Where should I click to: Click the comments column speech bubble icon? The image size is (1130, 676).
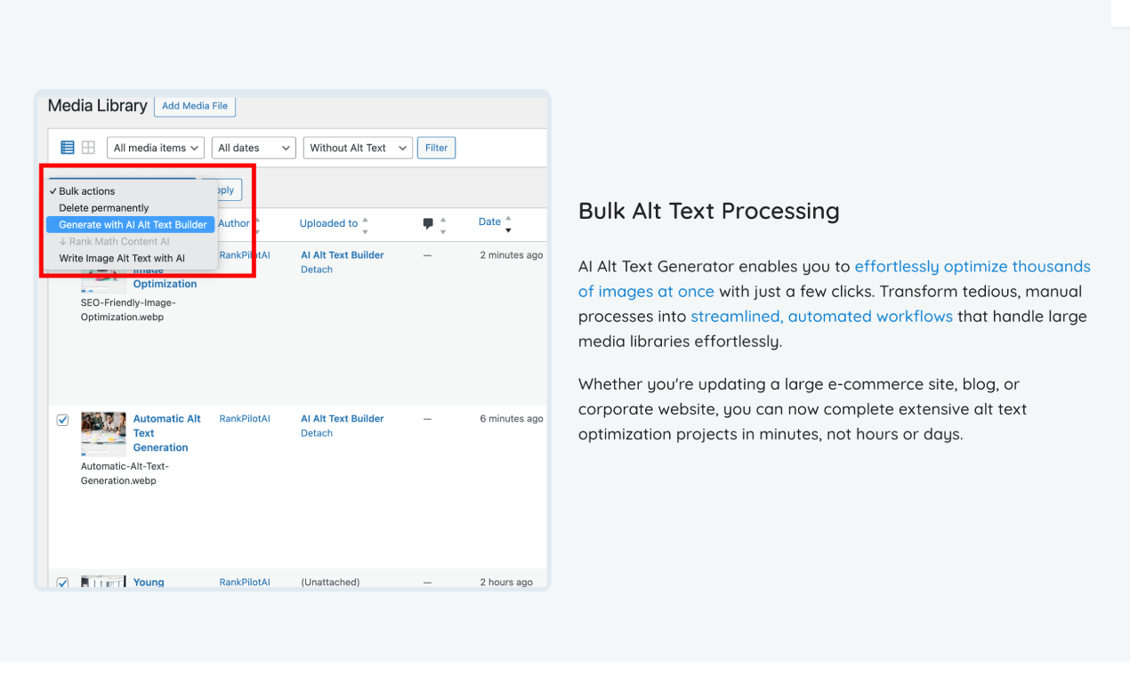tap(428, 221)
